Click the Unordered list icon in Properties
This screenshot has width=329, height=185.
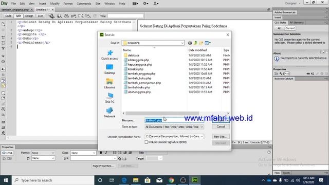click(x=115, y=153)
